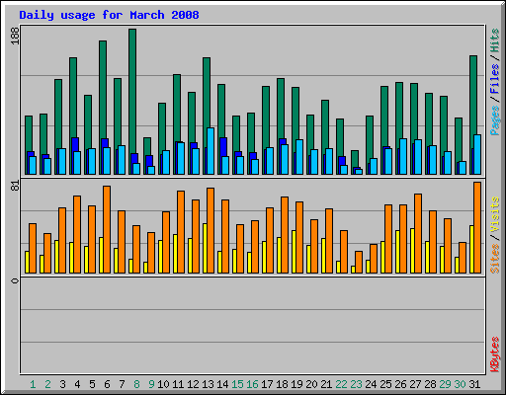Select day label '25' on the axis
This screenshot has width=506, height=395.
point(385,384)
